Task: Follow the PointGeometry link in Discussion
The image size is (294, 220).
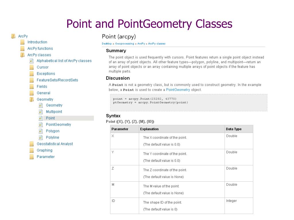Action: pos(178,90)
